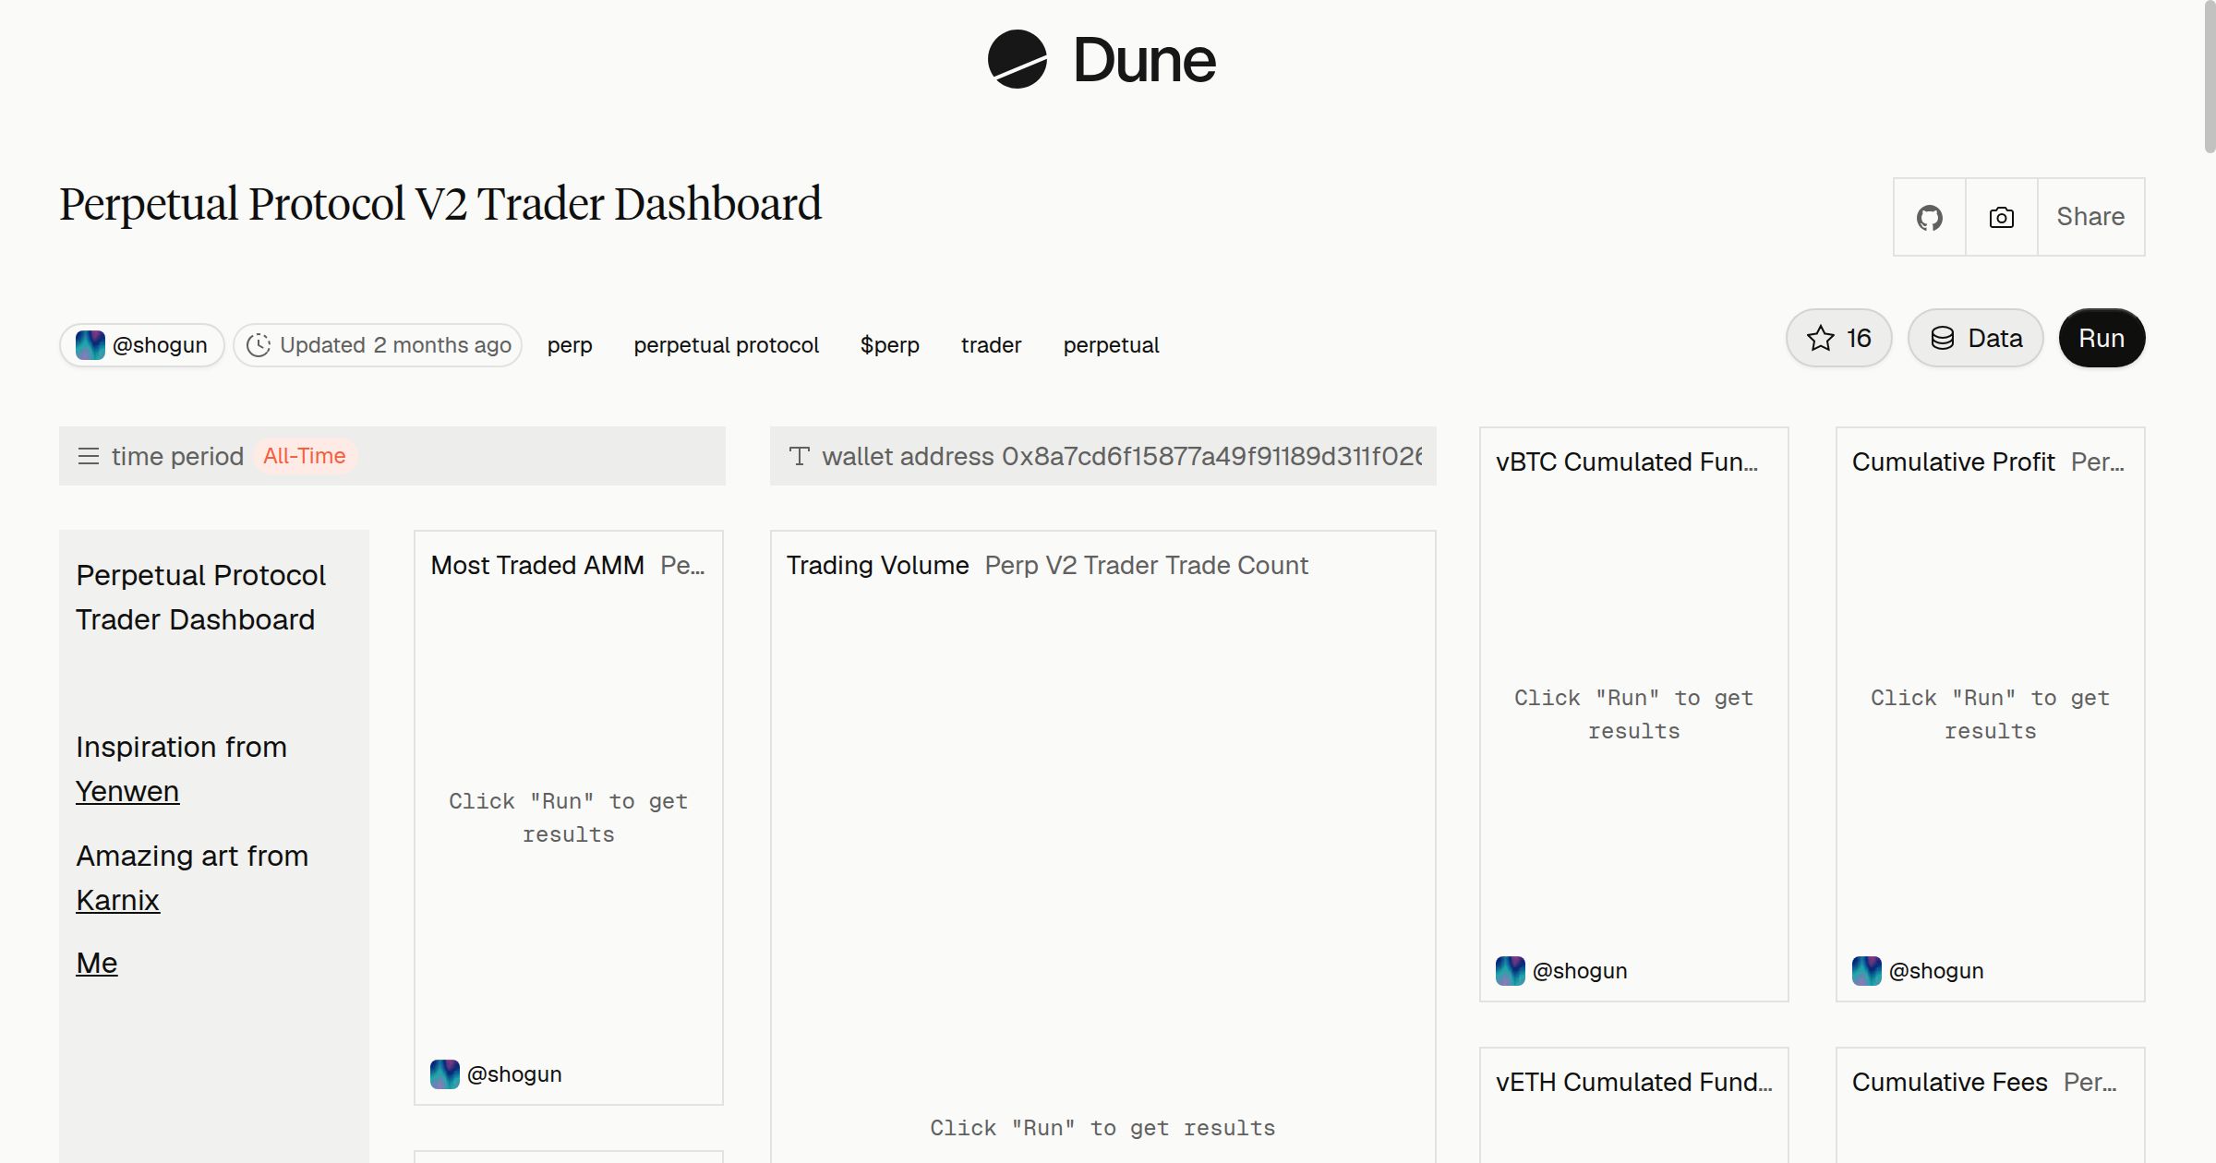Screen dimensions: 2216x1163
Task: Open the Data button
Action: 1976,338
